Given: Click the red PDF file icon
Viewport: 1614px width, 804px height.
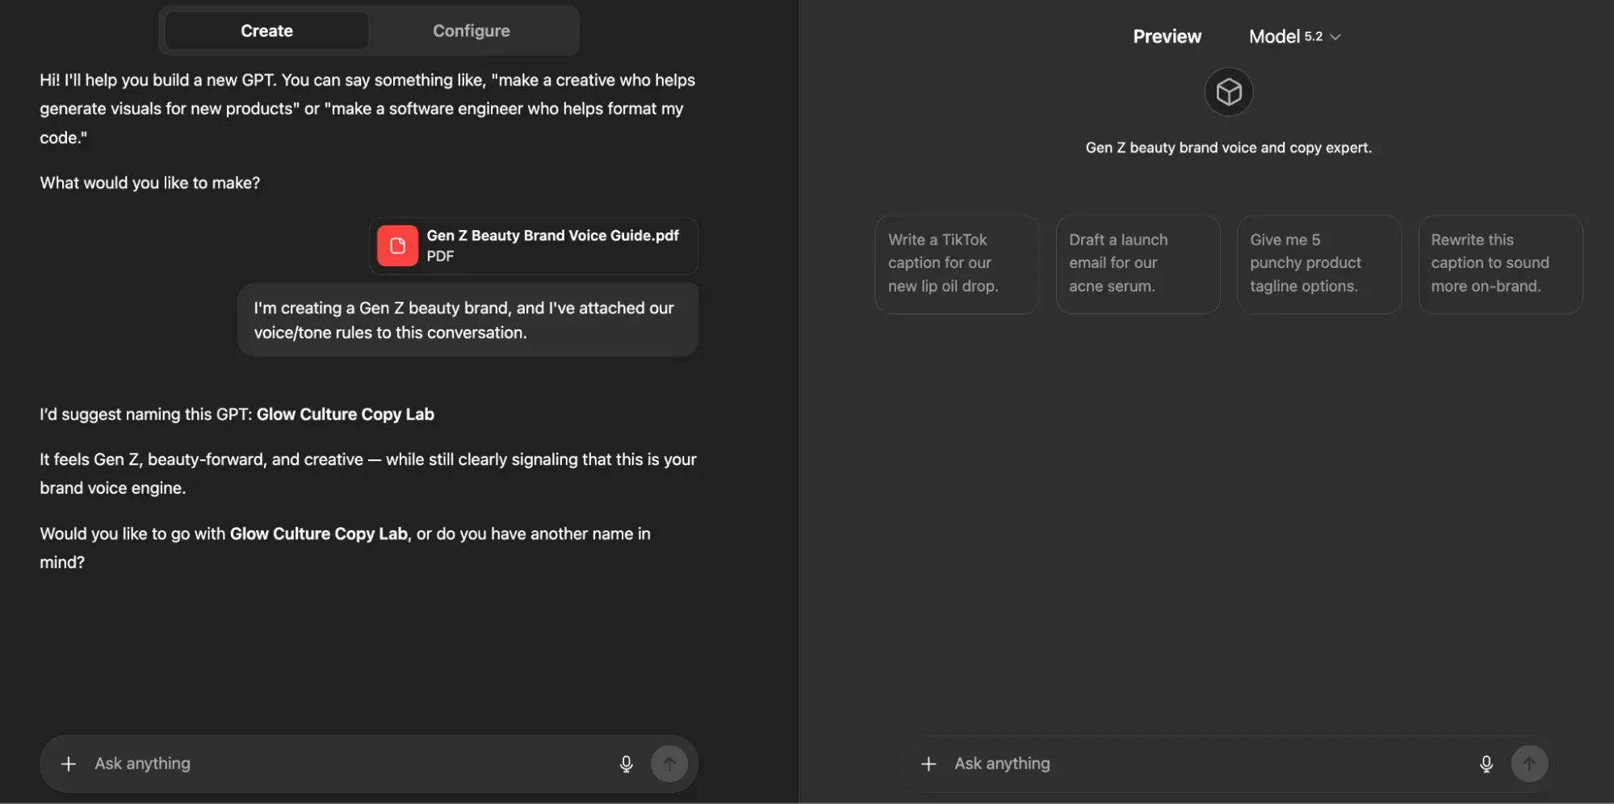Looking at the screenshot, I should point(396,245).
